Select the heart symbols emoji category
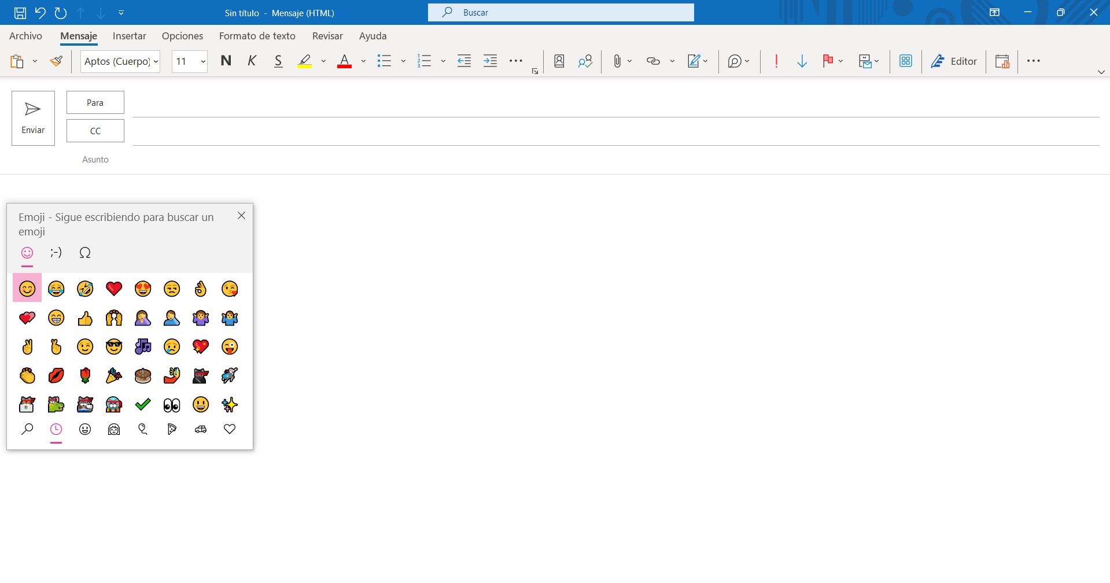Image resolution: width=1110 pixels, height=583 pixels. coord(230,429)
